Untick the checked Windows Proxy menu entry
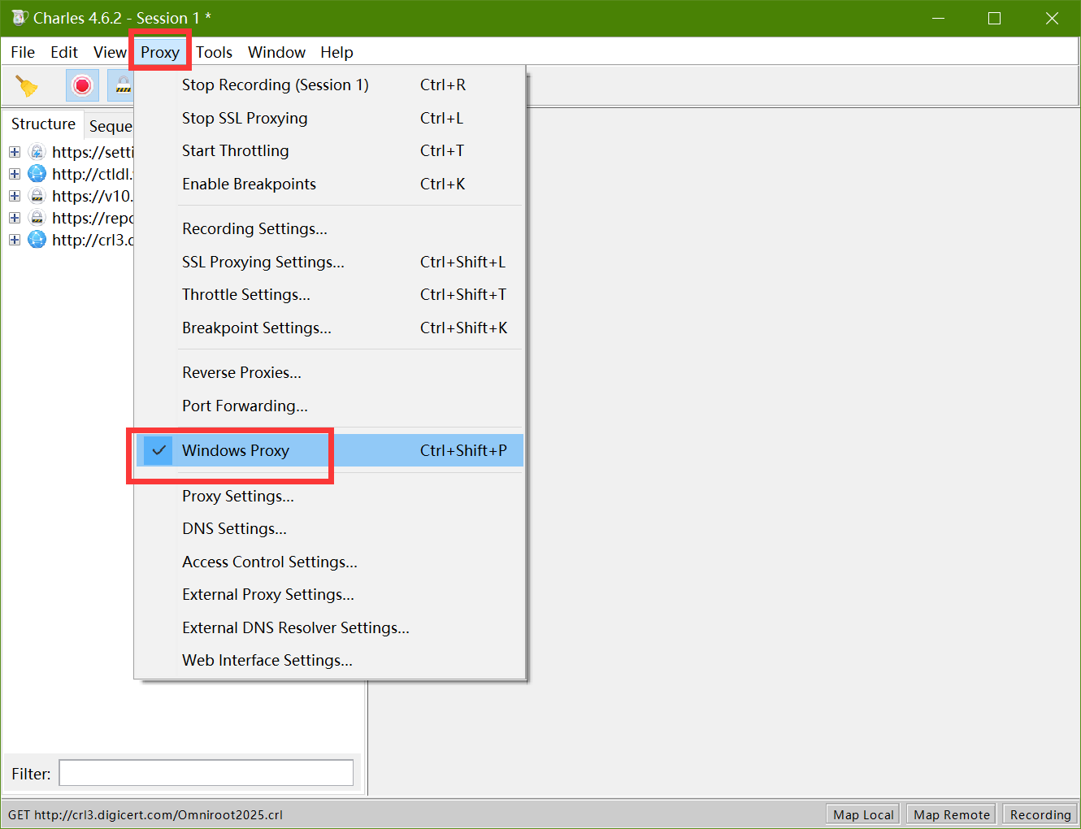The height and width of the screenshot is (829, 1081). (329, 450)
